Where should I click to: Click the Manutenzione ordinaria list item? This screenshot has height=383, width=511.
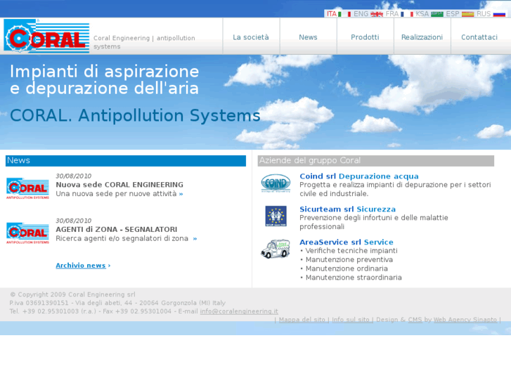tap(347, 268)
